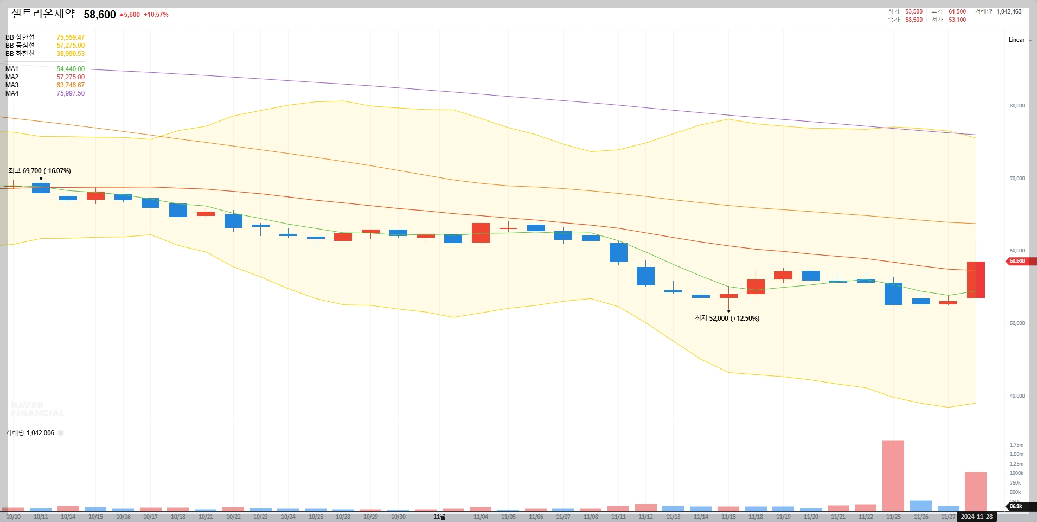The image size is (1037, 522).
Task: Select the BB 상한선 legend entry
Action: (x=20, y=37)
